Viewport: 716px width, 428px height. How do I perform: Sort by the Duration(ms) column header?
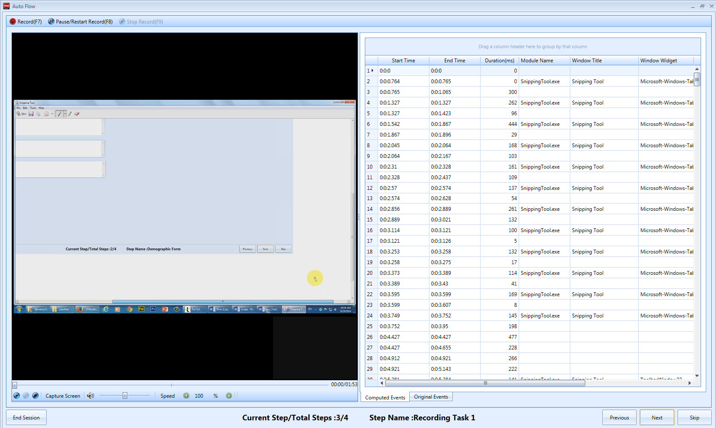coord(499,61)
